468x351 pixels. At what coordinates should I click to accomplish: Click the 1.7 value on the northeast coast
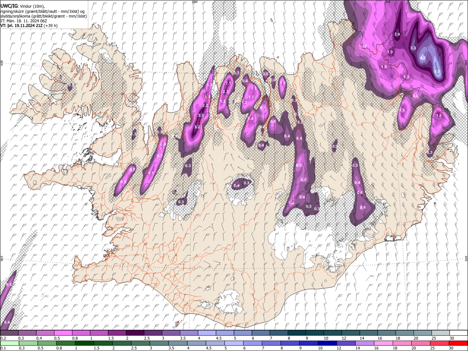click(364, 46)
